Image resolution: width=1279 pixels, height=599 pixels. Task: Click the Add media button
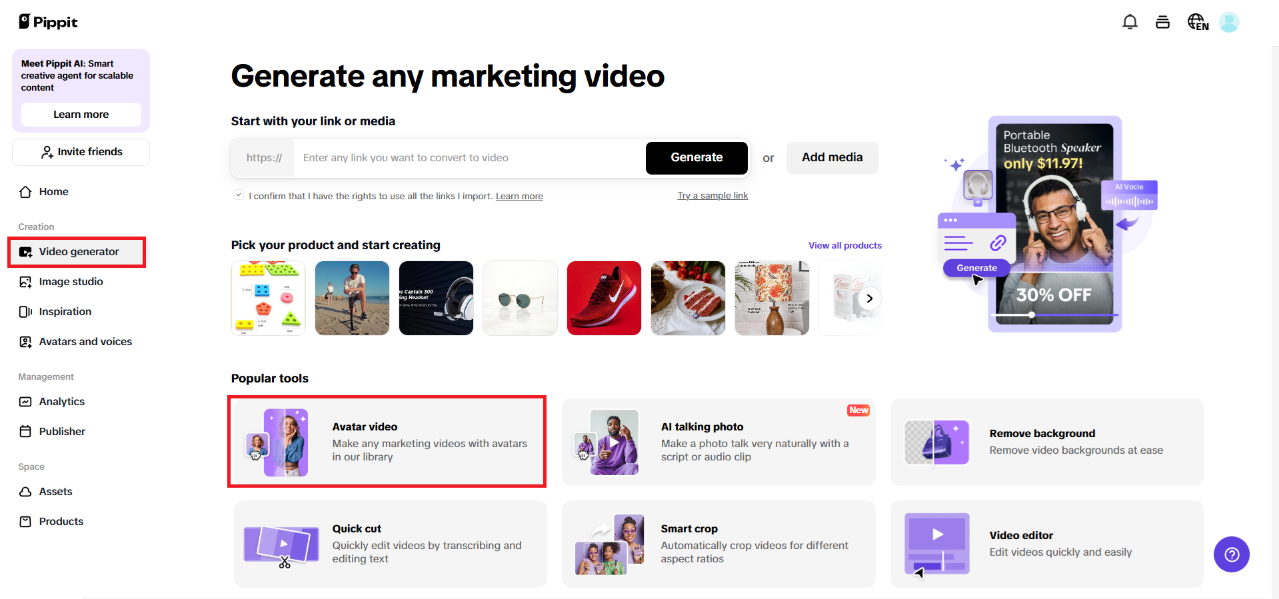coord(832,158)
